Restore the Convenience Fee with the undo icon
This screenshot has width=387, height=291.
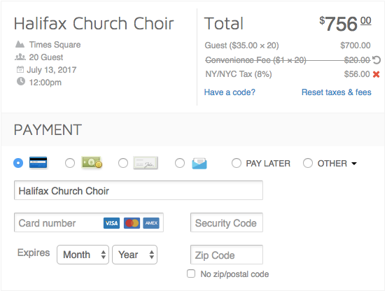point(377,60)
